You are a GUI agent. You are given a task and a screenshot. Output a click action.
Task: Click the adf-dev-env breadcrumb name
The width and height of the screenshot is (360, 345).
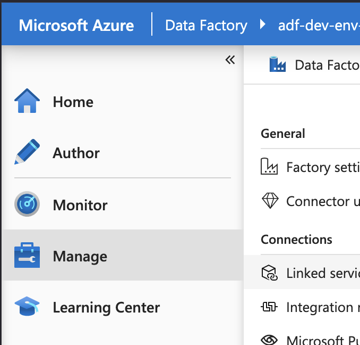pos(319,26)
